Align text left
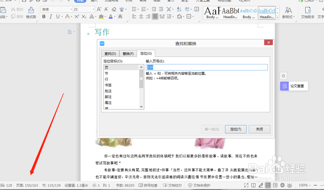 click(134, 16)
